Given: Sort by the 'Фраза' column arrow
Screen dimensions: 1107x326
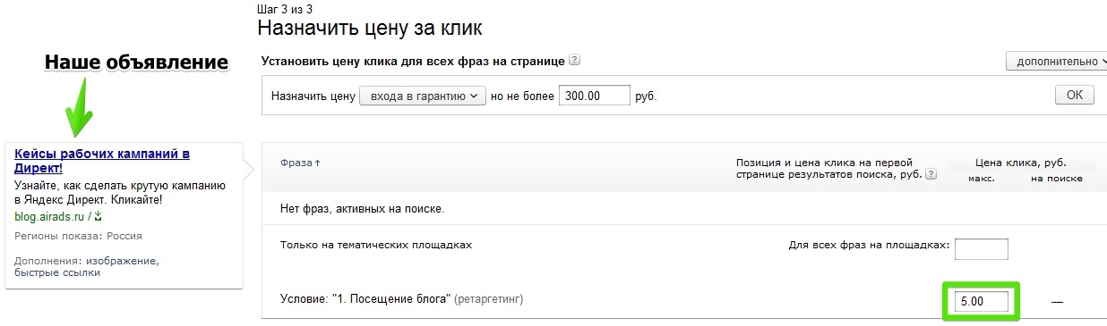Looking at the screenshot, I should click(318, 163).
